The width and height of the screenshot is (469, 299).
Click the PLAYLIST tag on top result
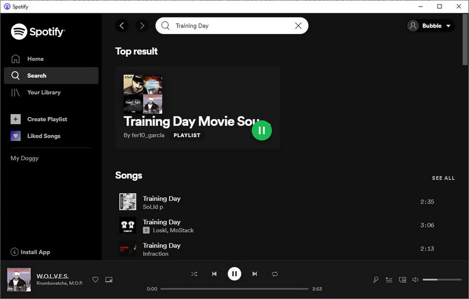point(187,135)
